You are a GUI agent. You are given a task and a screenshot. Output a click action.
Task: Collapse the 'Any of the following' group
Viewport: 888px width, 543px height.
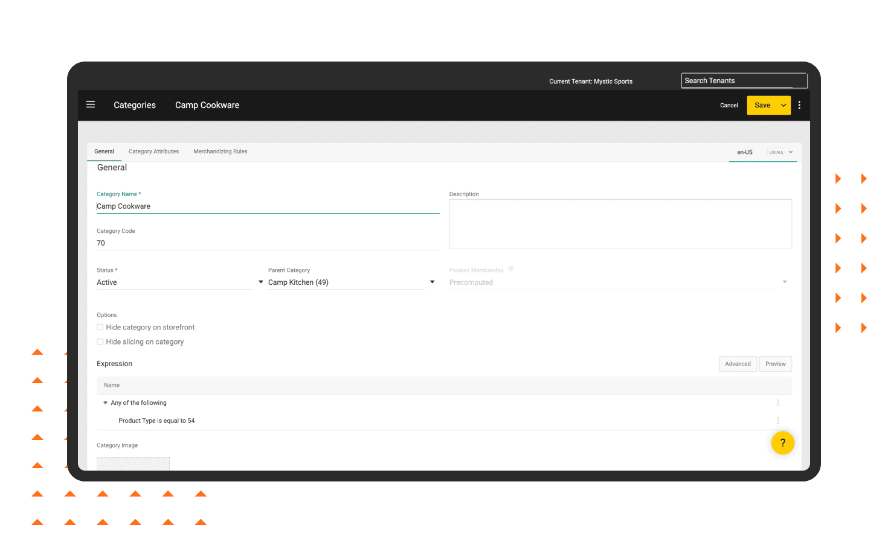point(105,403)
